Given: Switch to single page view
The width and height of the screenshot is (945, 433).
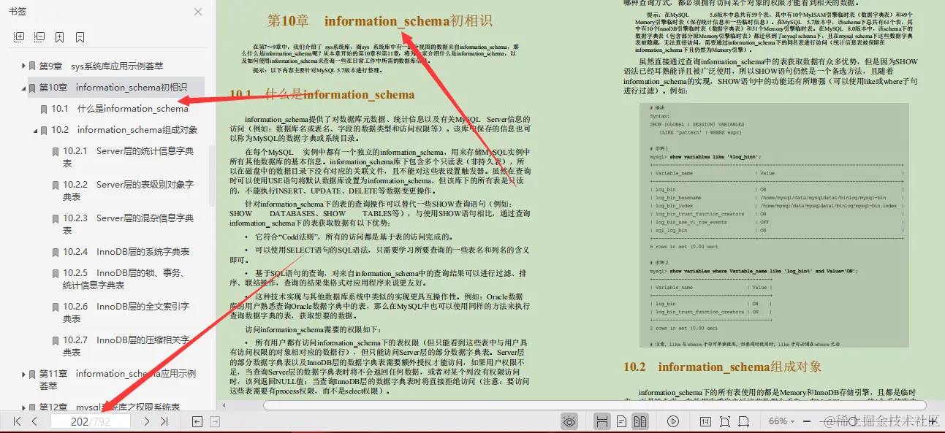Looking at the screenshot, I should click(621, 421).
